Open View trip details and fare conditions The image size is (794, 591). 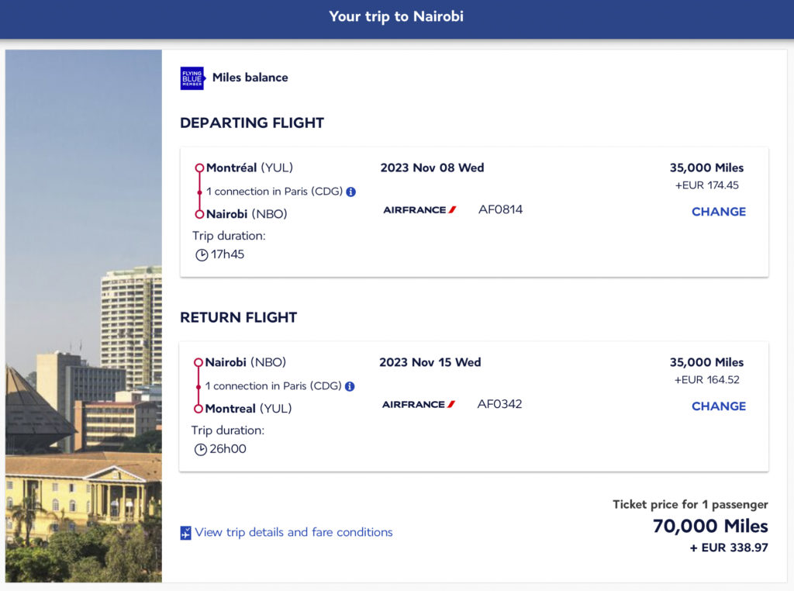(294, 532)
